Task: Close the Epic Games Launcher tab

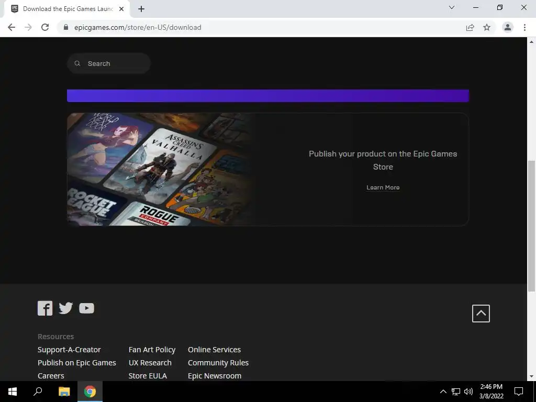Action: 121,9
